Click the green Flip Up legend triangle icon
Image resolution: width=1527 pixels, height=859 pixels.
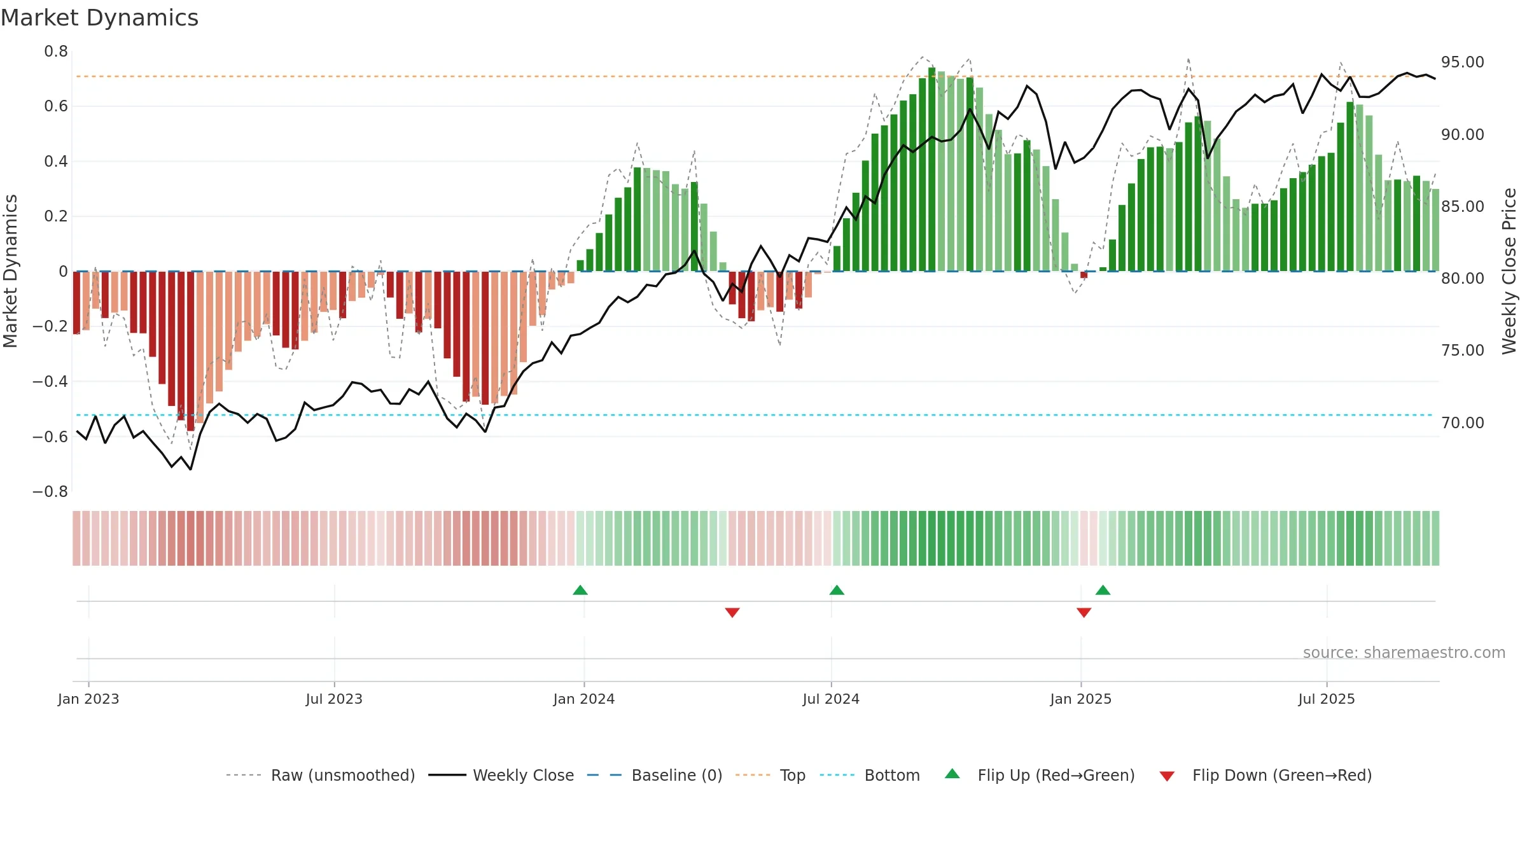[952, 774]
